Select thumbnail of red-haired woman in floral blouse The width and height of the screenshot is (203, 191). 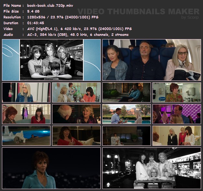[x=177, y=92]
